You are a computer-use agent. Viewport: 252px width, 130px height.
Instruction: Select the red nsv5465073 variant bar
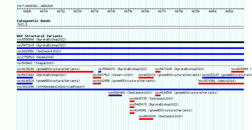tap(132, 107)
